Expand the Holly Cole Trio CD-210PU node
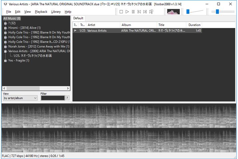Viewport: 238px width, 159px height. click(5, 42)
